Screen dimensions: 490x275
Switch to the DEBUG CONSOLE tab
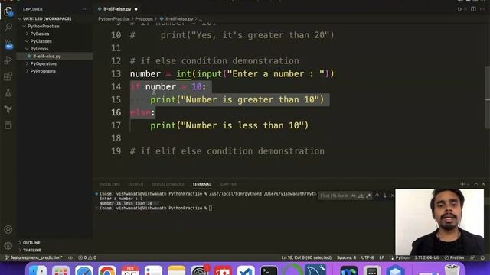click(168, 185)
